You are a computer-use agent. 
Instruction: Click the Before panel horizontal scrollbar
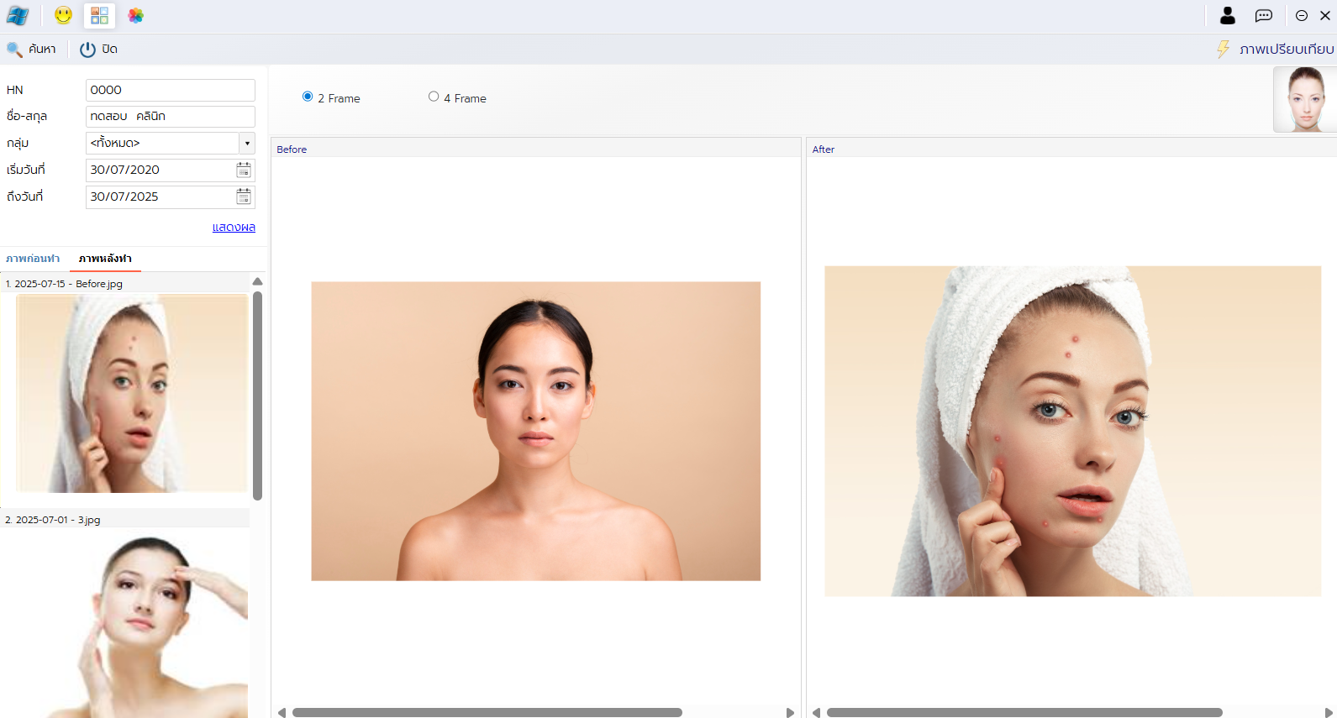click(487, 712)
